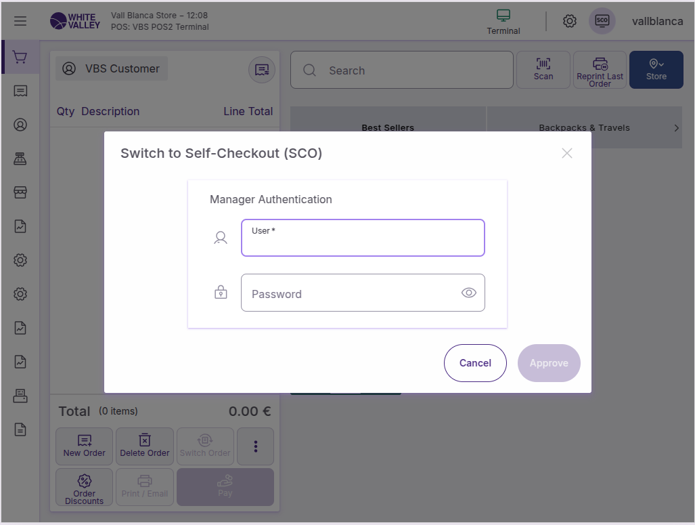Expand more categories with right chevron

pos(676,127)
